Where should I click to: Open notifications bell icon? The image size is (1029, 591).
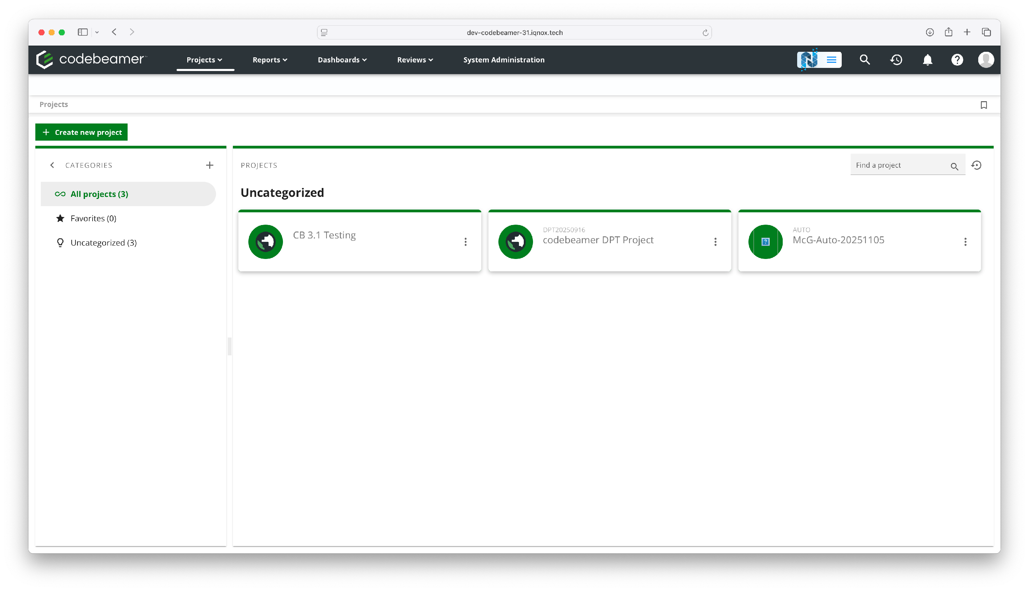point(927,60)
